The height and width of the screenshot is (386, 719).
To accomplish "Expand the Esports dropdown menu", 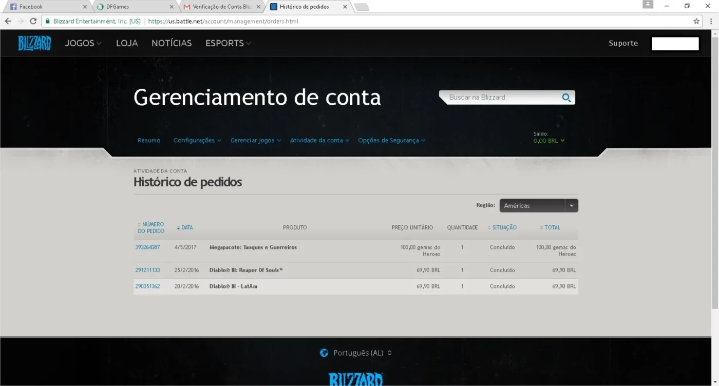I will point(229,43).
